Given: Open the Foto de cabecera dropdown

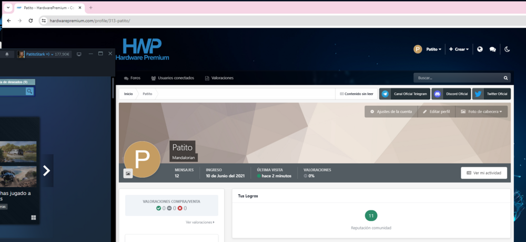Looking at the screenshot, I should click(481, 112).
